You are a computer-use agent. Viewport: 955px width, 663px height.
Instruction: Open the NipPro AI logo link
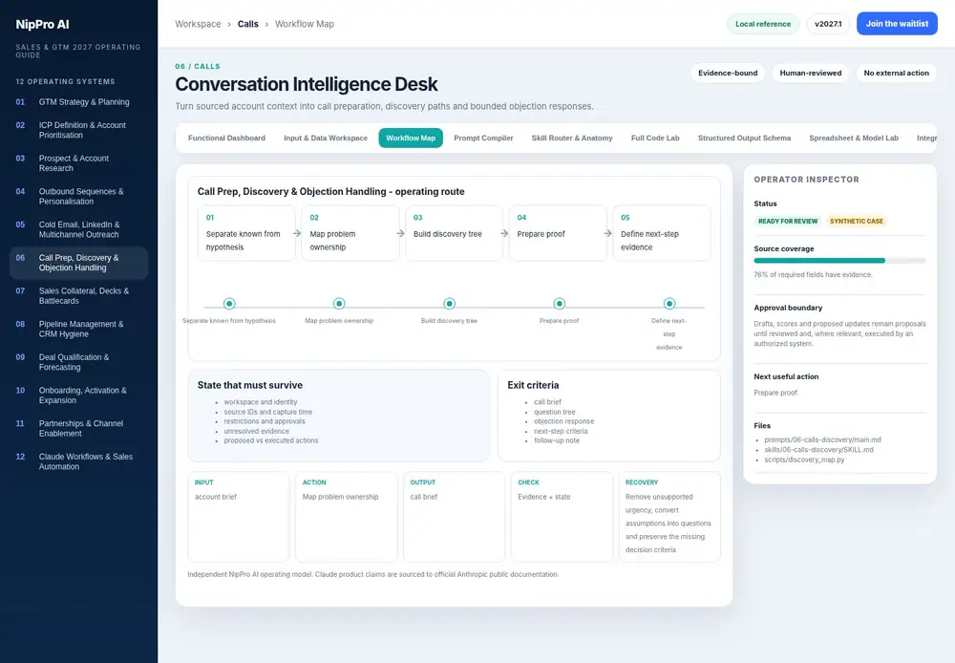[43, 25]
